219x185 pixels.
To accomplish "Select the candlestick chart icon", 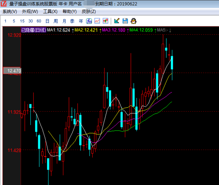I will coord(106,21).
